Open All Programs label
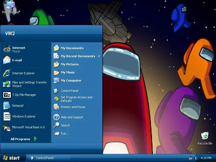Screen dimensions: 216x162 [x=20, y=139]
